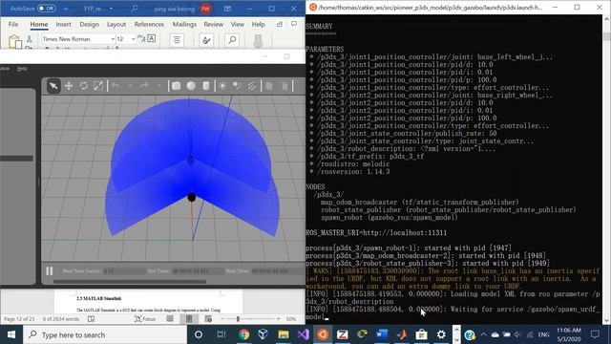The height and width of the screenshot is (344, 611).
Task: Open the References ribbon tab
Action: click(x=149, y=24)
